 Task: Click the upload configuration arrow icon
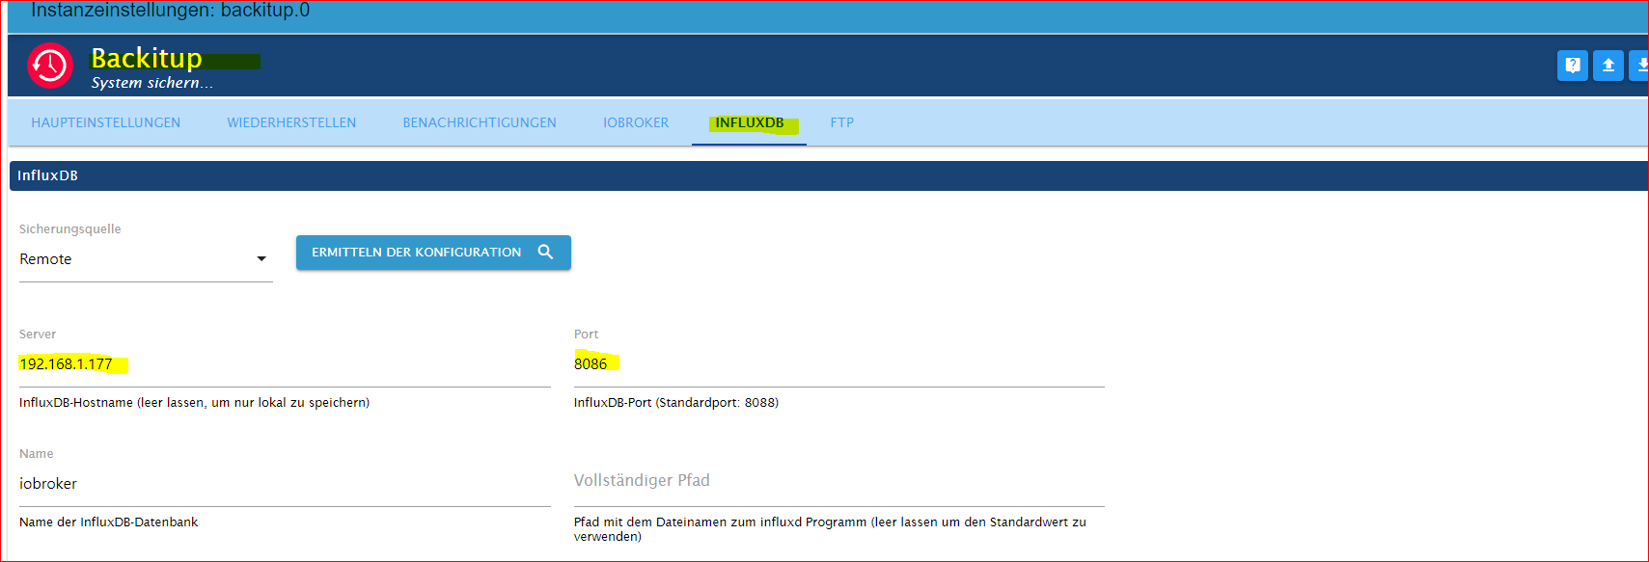tap(1608, 66)
